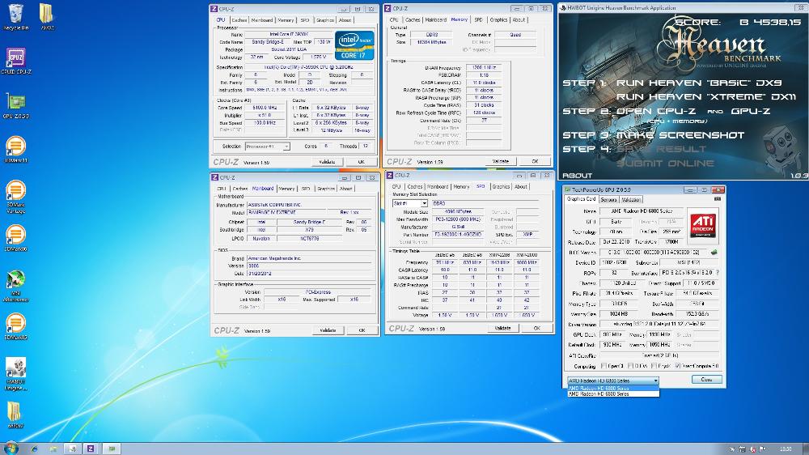Open the Memory tab in the CPU-Z SPD window

(x=461, y=186)
